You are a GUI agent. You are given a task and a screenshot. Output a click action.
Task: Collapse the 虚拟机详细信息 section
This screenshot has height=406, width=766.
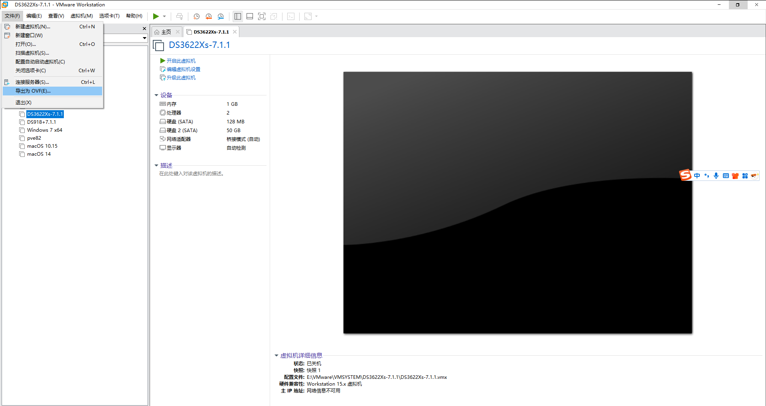[x=276, y=356]
